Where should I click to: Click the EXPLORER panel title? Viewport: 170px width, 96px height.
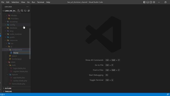[x=8, y=7]
